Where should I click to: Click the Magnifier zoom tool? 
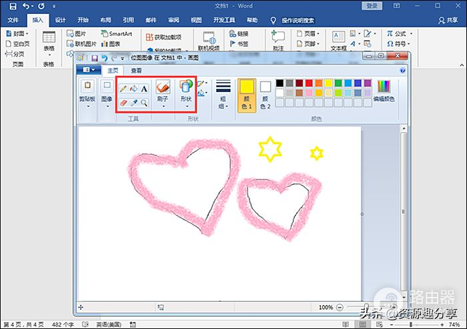click(x=144, y=103)
